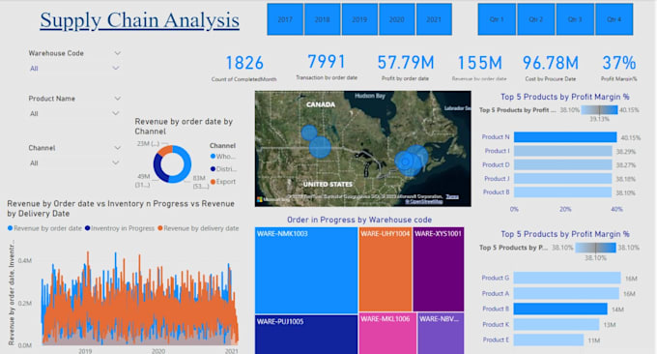The height and width of the screenshot is (354, 657).
Task: Click the highlighted Product B 14M bar
Action: [x=560, y=310]
